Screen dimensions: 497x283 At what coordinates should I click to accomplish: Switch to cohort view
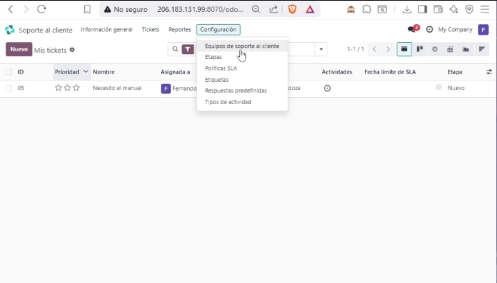click(482, 49)
